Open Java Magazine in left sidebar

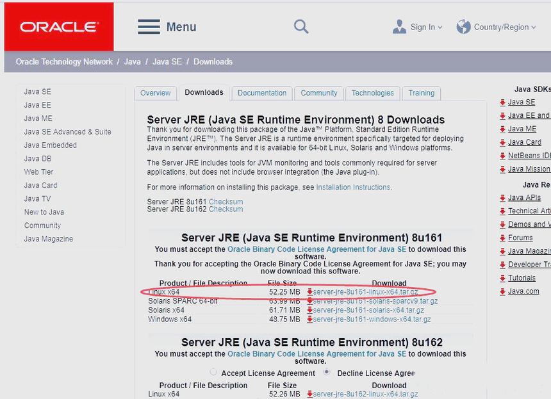49,239
